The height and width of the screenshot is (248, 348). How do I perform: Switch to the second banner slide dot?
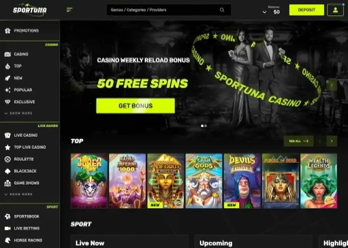206,126
